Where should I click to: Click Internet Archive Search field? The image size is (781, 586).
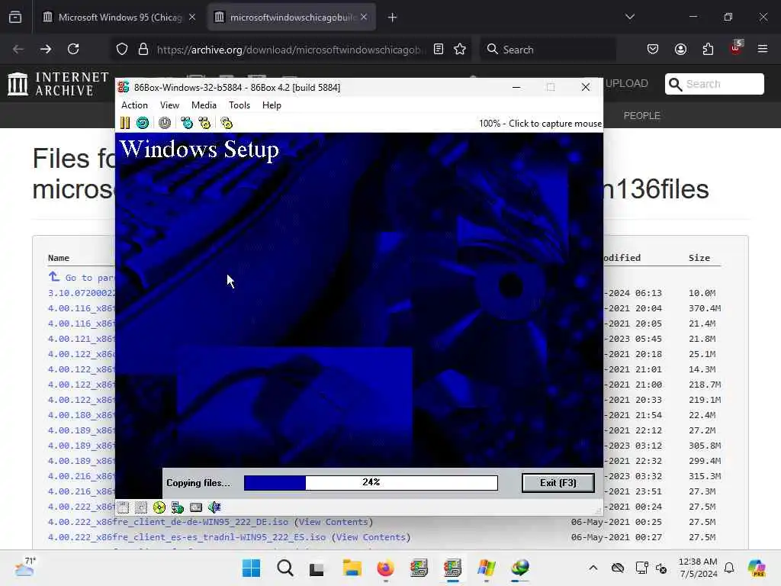(x=714, y=84)
